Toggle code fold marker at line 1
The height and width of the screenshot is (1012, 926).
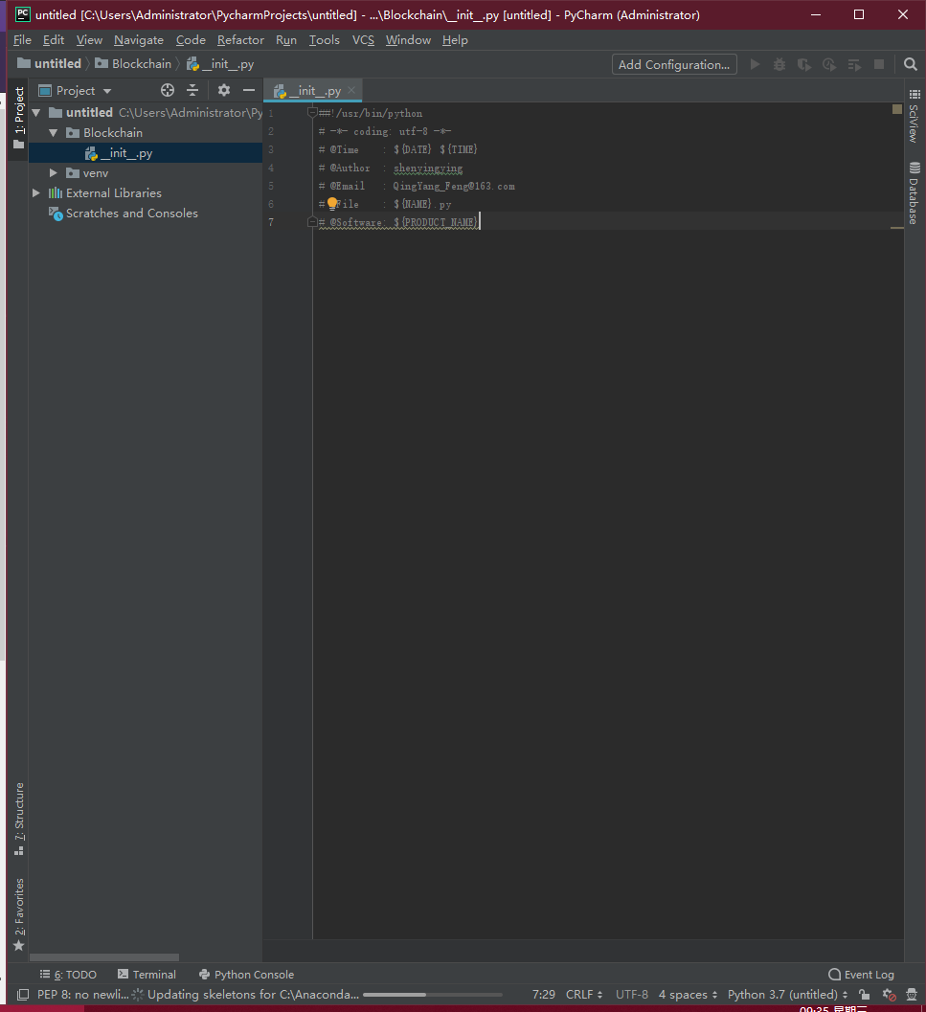pos(312,113)
